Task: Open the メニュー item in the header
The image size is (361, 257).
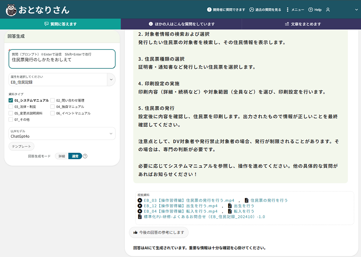Action: coord(298,10)
